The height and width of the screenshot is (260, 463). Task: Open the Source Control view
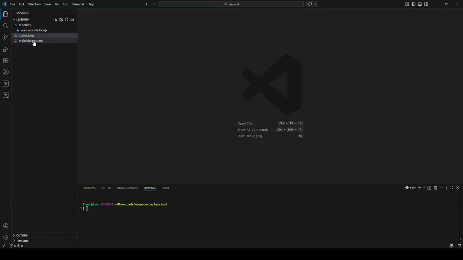point(5,37)
